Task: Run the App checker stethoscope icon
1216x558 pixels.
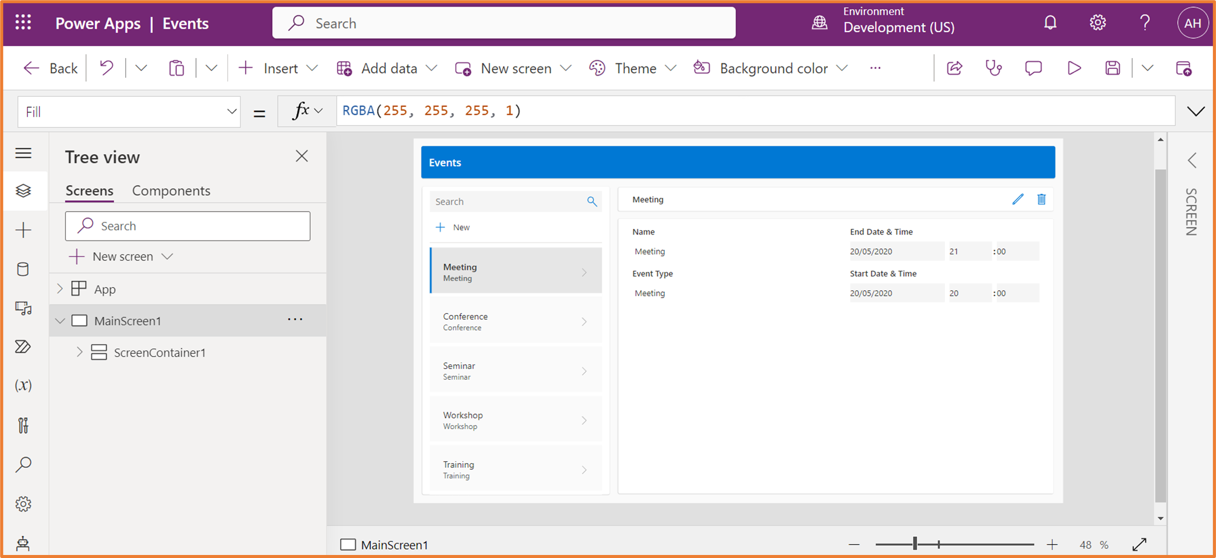Action: click(993, 68)
